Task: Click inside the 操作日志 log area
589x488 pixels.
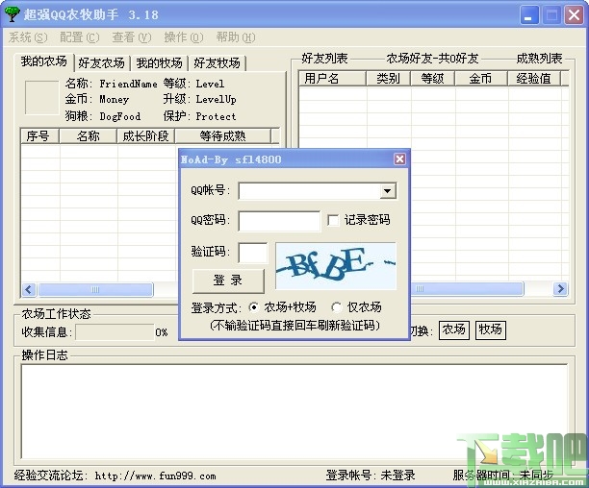Action: click(x=294, y=411)
